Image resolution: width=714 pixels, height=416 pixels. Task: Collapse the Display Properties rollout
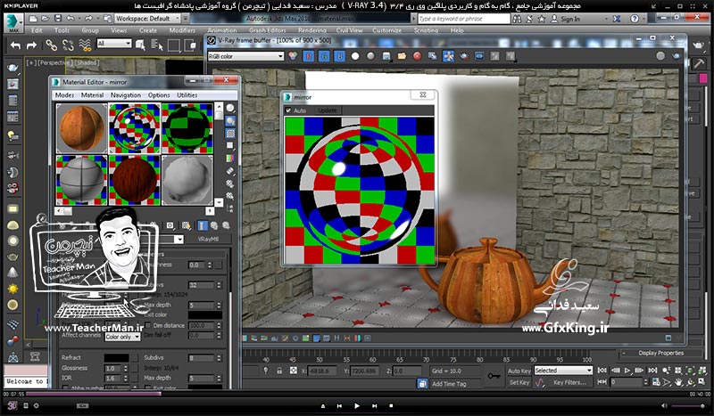tap(660, 353)
